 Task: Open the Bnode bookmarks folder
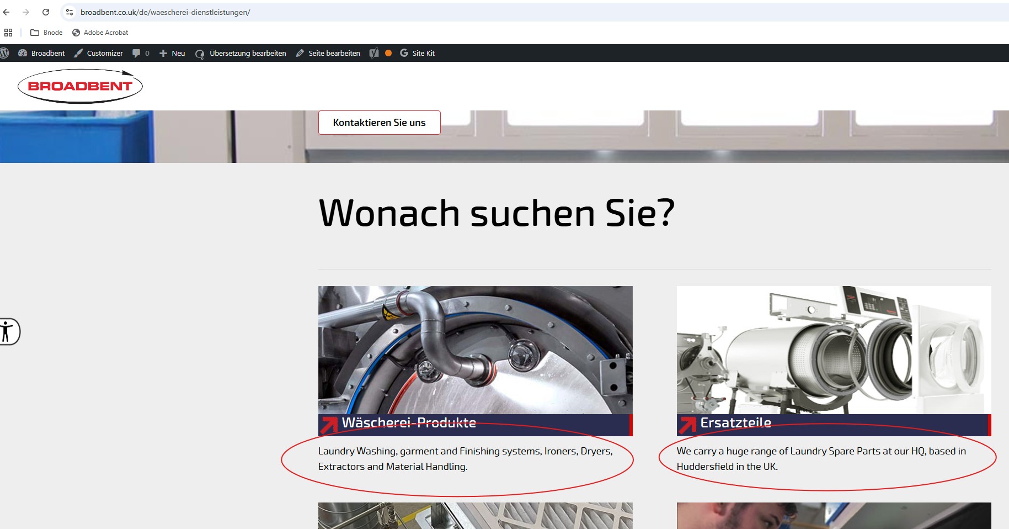pos(46,33)
